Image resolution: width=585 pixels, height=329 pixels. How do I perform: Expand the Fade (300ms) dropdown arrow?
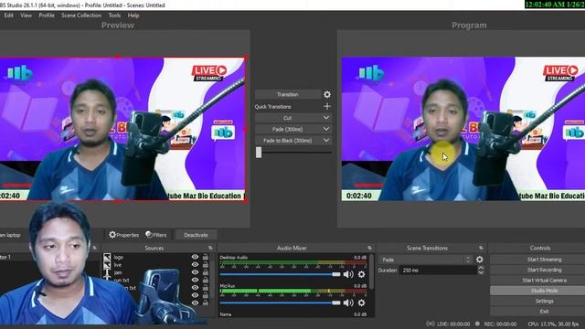[326, 129]
